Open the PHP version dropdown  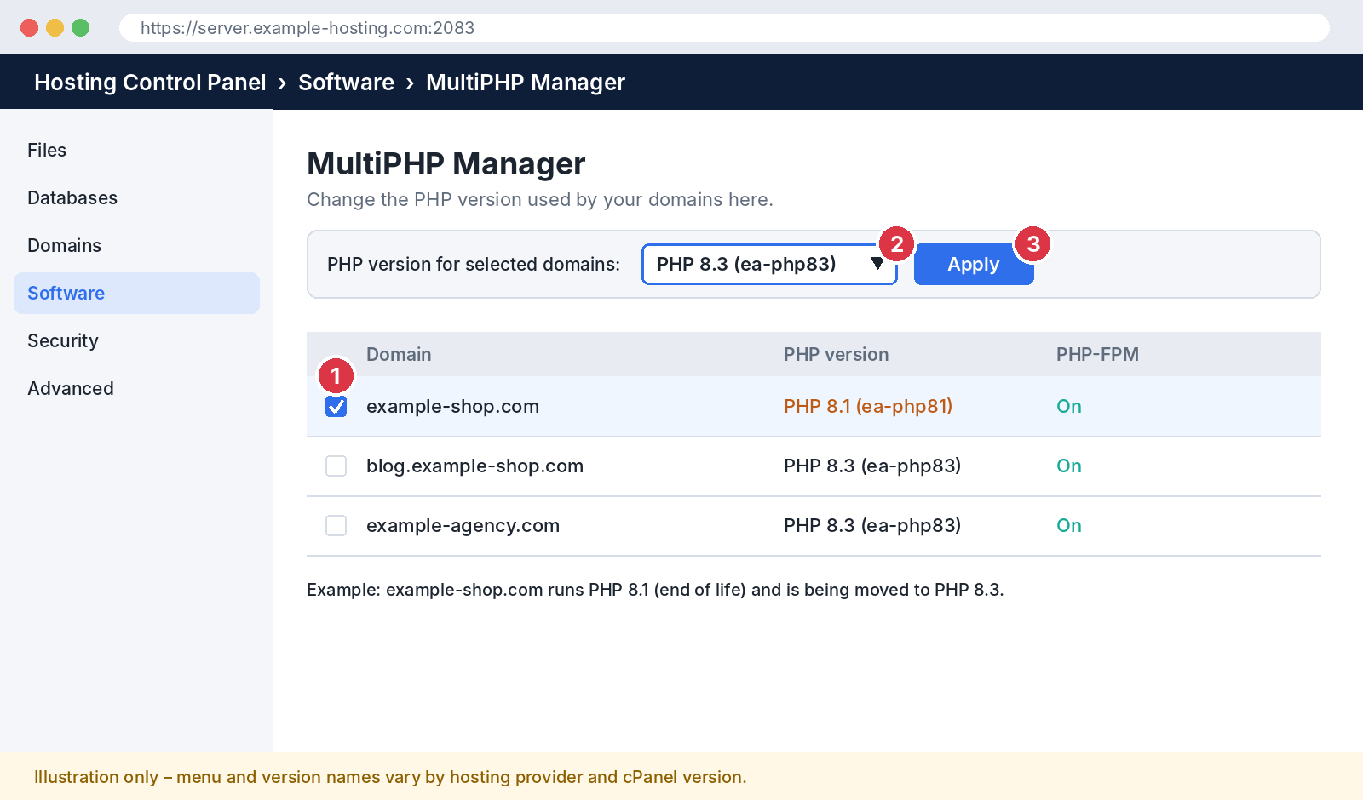pos(769,264)
